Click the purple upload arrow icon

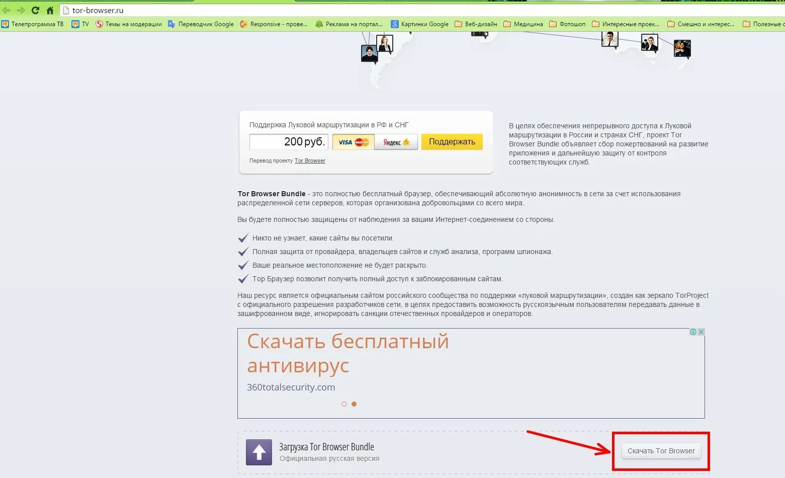(x=259, y=452)
